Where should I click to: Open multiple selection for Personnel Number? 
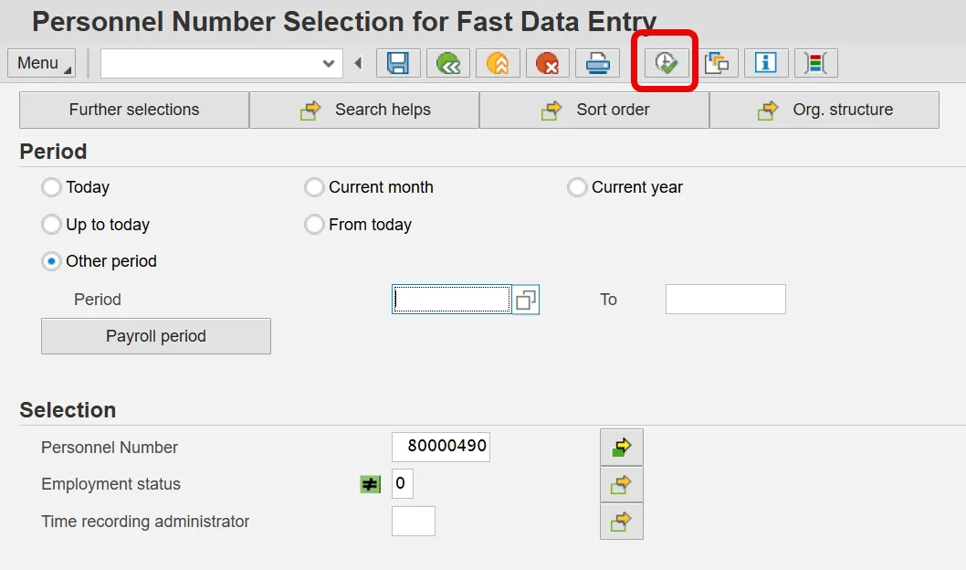point(622,448)
